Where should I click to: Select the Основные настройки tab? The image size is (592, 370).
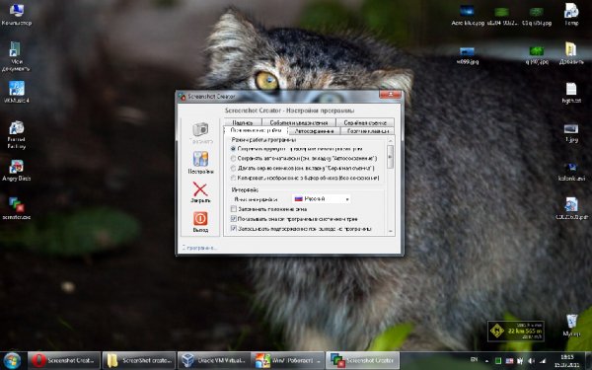[256, 130]
